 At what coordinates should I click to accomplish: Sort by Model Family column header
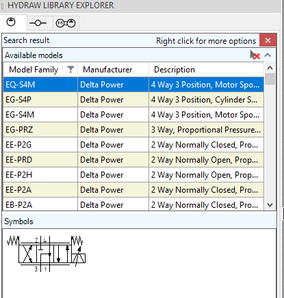34,70
